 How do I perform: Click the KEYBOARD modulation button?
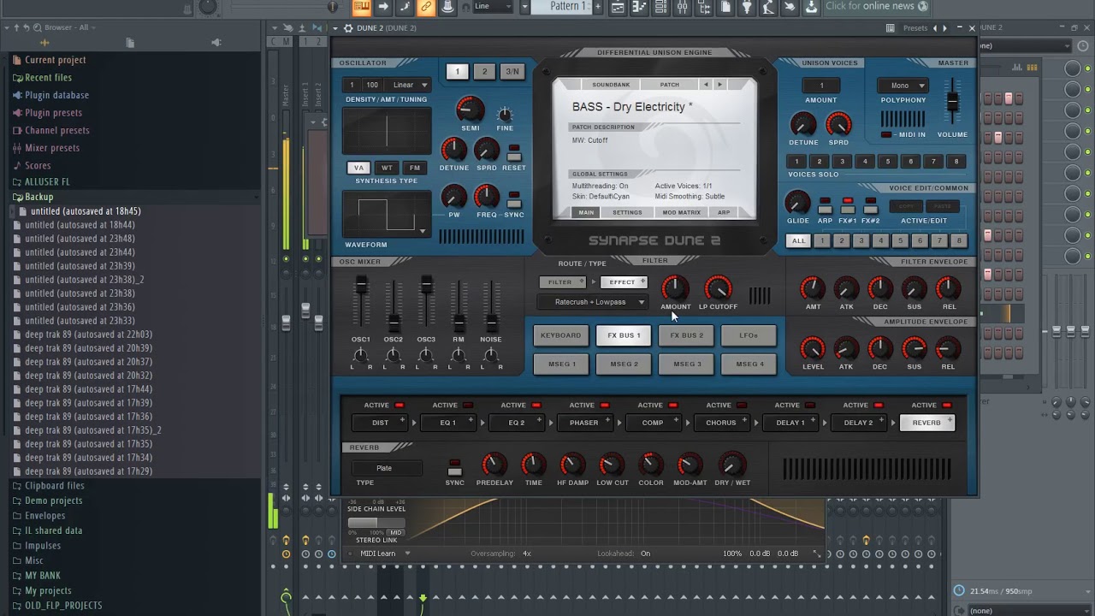[x=561, y=335]
